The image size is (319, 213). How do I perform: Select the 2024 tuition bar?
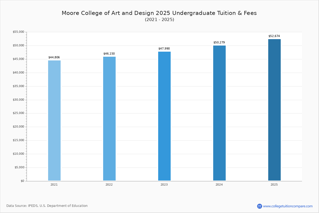coord(219,113)
